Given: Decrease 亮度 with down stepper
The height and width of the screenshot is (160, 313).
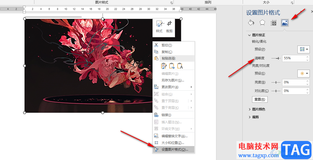Looking at the screenshot, I should 307,84.
